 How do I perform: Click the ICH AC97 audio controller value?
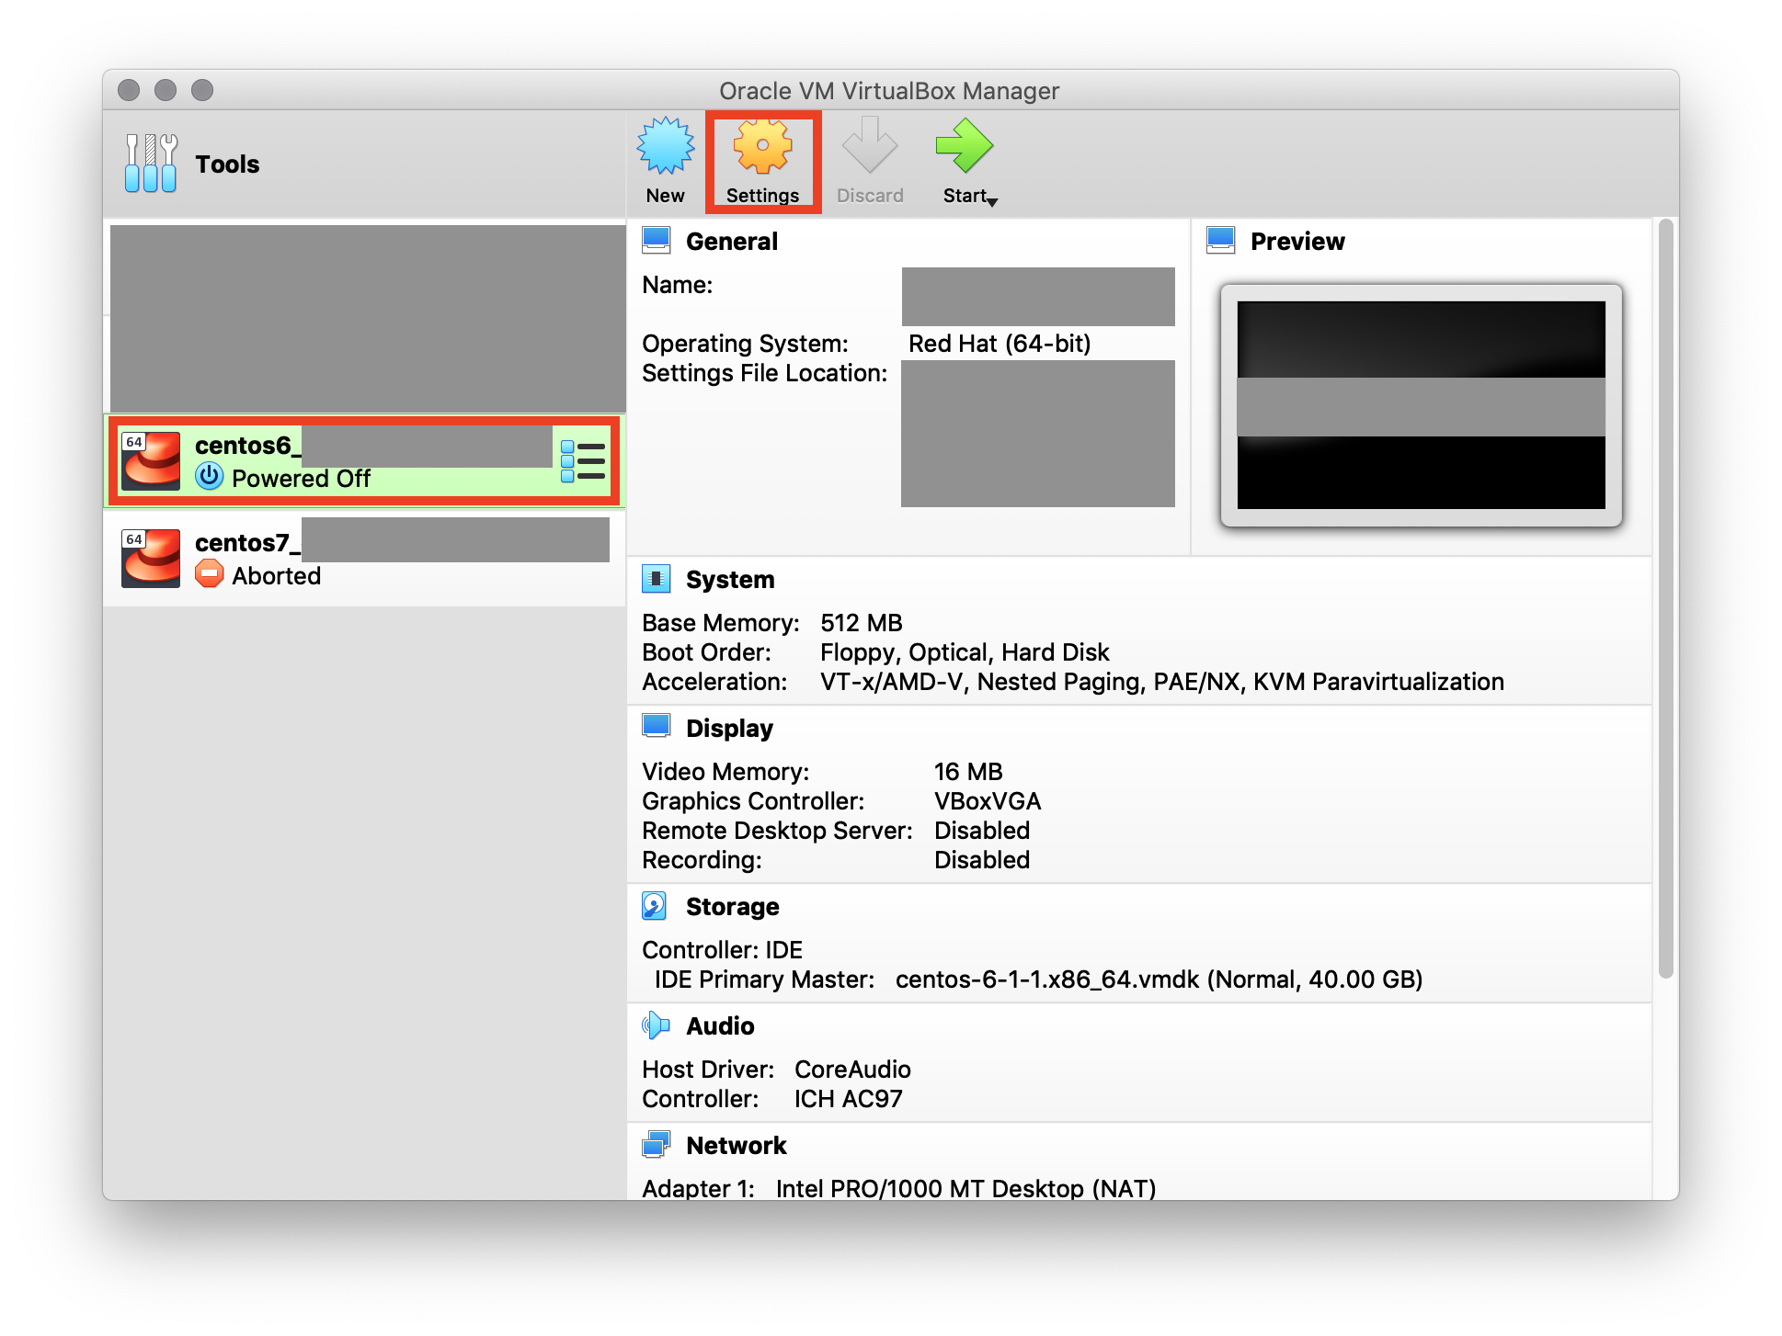848,1099
